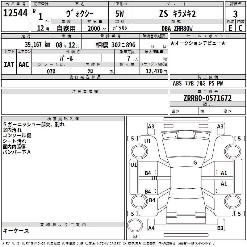Click inspector note Sガーニッシュ一部欠、割れ
247x247 pixels.
(x=34, y=124)
